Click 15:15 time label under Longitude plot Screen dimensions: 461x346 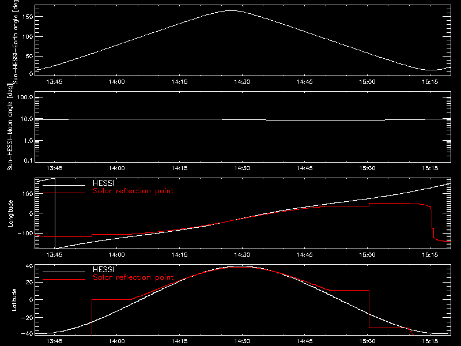(x=430, y=255)
